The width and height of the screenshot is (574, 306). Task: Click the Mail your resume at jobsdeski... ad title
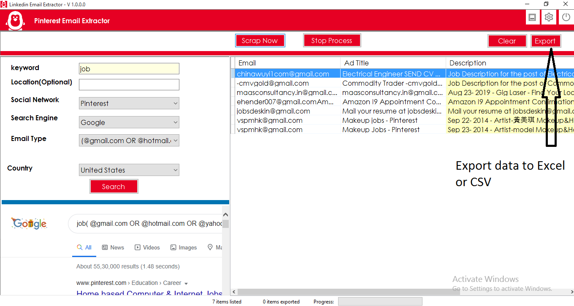[x=393, y=111]
